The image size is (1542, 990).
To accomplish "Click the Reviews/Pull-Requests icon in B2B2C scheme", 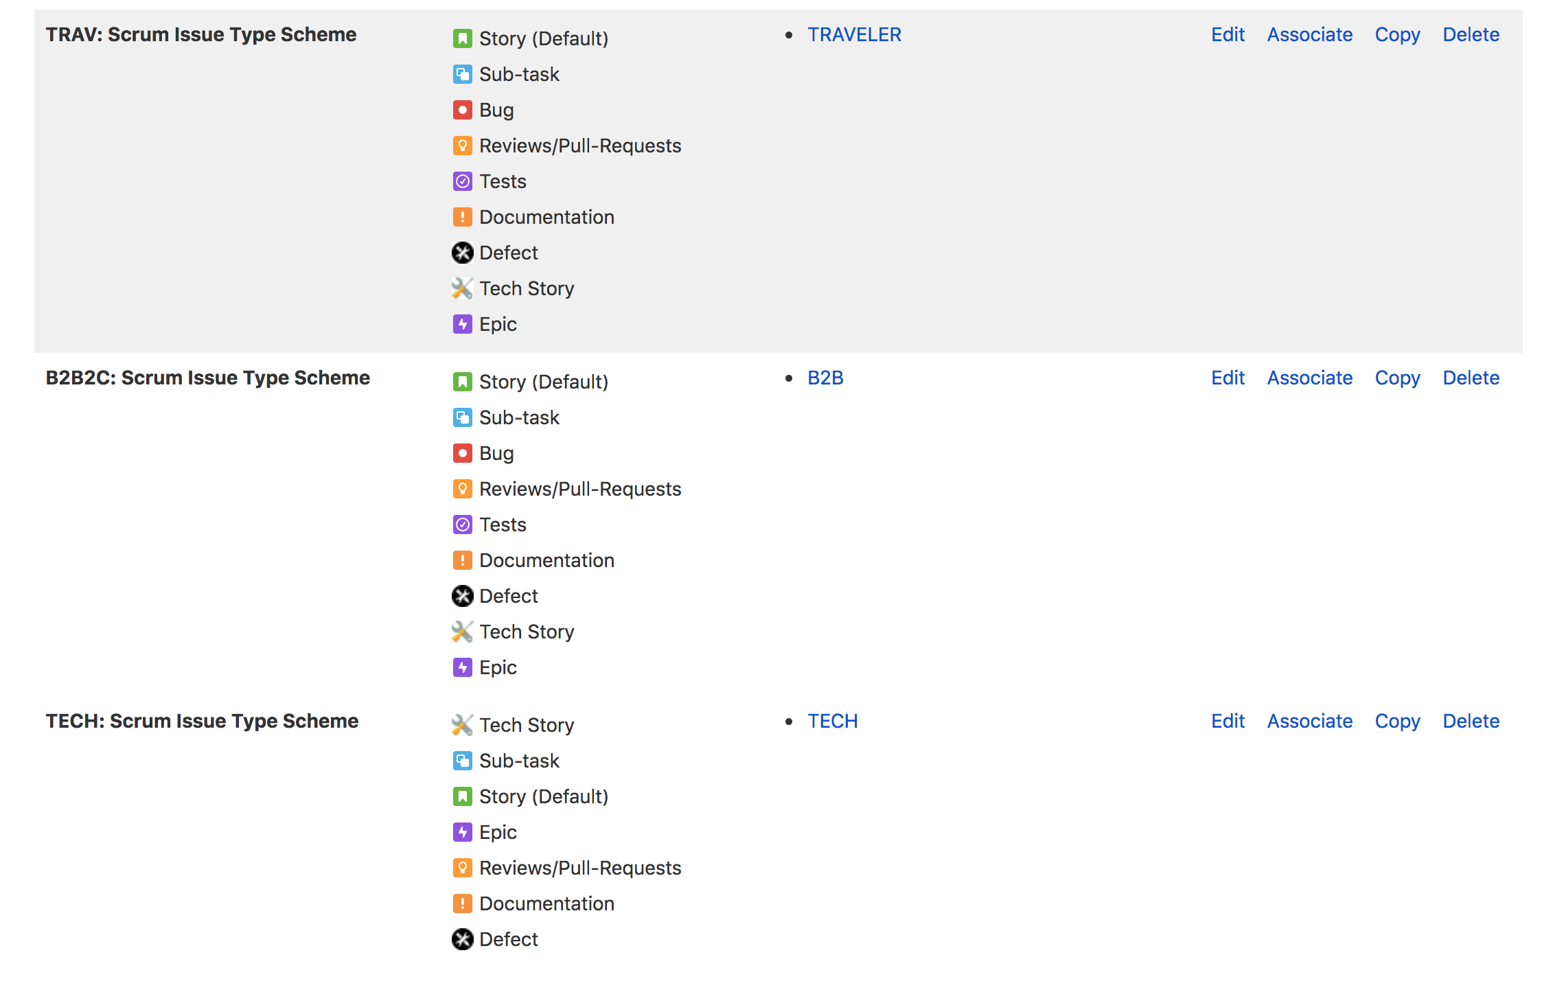I will click(462, 489).
